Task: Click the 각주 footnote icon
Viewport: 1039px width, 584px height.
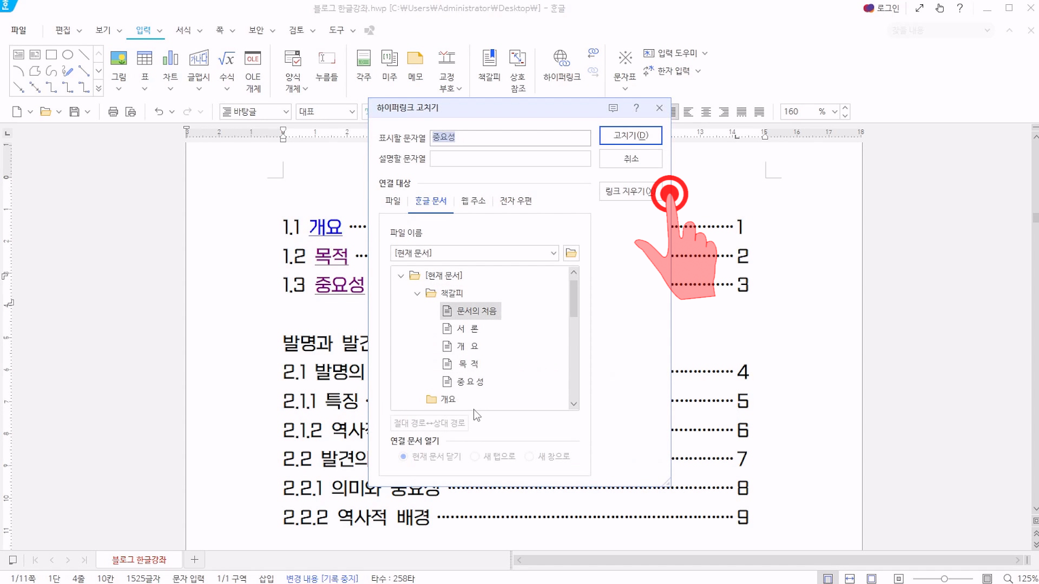Action: [x=364, y=59]
